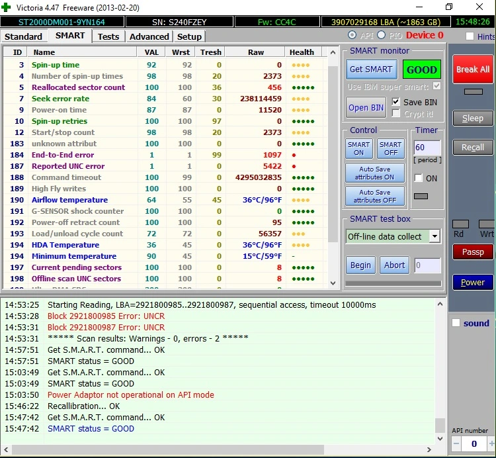Click the SMART test progress bar

coord(393,283)
